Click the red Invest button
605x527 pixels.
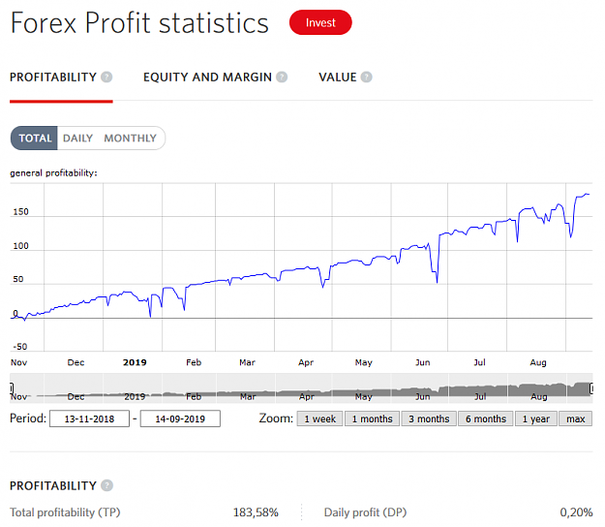click(320, 22)
